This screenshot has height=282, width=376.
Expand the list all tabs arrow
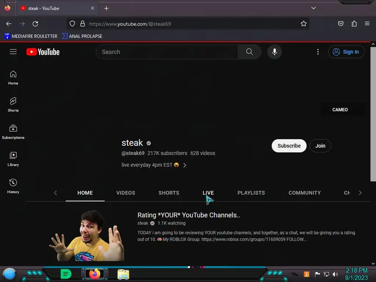click(x=314, y=8)
